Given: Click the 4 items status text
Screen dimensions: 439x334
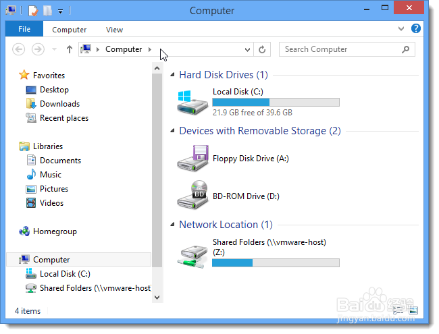Looking at the screenshot, I should click(x=28, y=311).
